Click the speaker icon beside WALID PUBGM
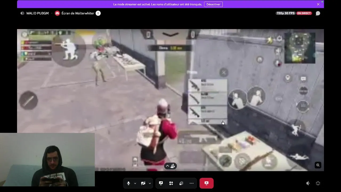This screenshot has width=341, height=192. (x=22, y=13)
